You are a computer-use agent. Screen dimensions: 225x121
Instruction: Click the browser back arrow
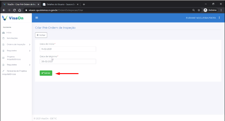click(x=4, y=10)
